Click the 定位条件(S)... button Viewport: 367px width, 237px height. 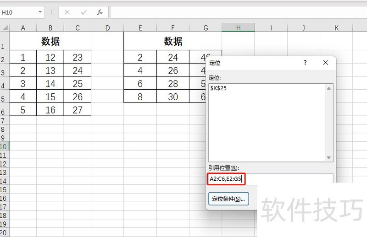[228, 199]
